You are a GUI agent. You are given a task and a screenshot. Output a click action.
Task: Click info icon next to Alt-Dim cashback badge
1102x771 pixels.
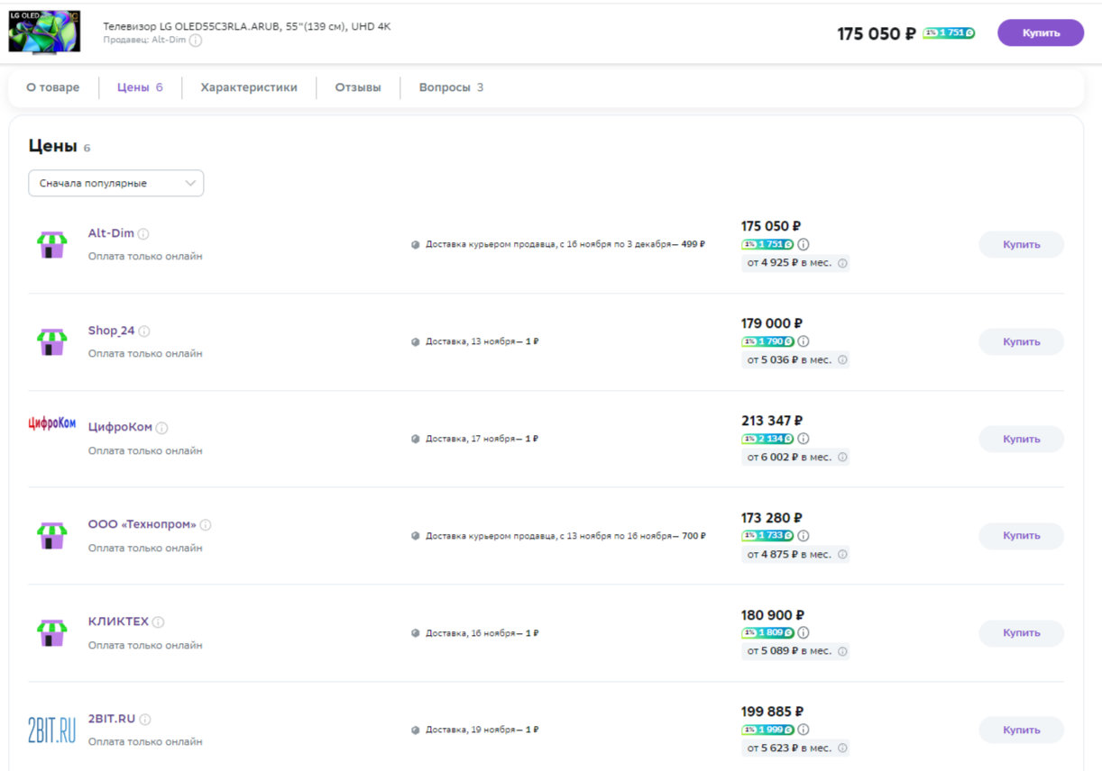(804, 244)
